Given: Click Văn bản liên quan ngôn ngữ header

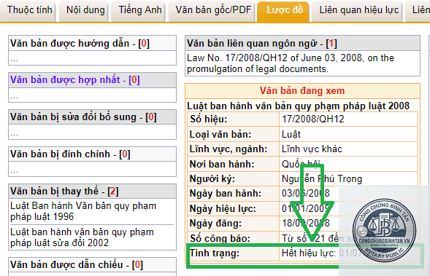Looking at the screenshot, I should tap(302, 43).
